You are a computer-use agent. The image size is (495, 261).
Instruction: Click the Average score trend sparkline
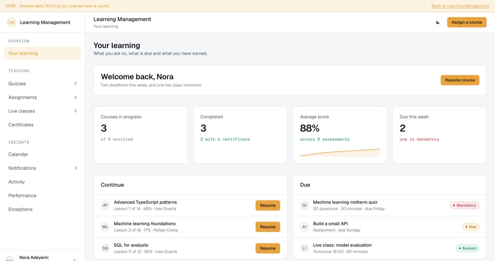340,153
